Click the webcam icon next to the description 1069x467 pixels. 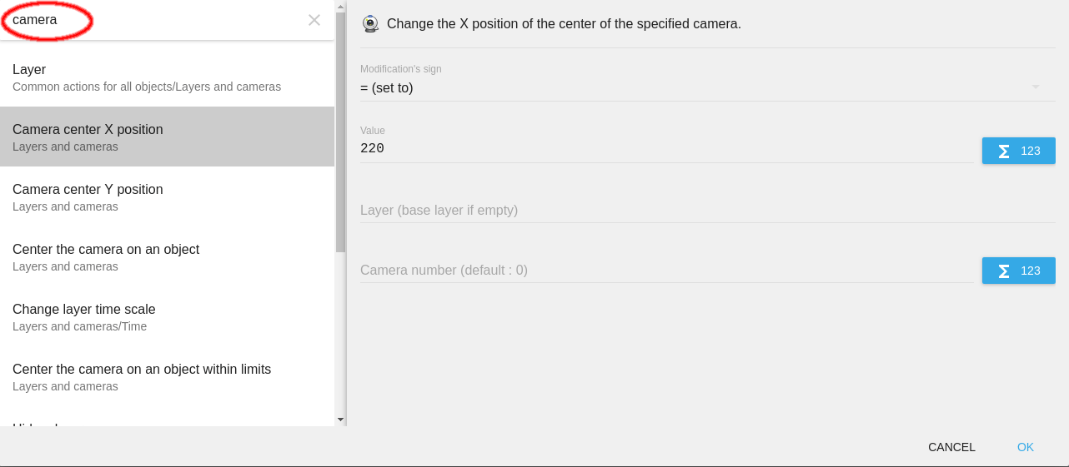[370, 24]
